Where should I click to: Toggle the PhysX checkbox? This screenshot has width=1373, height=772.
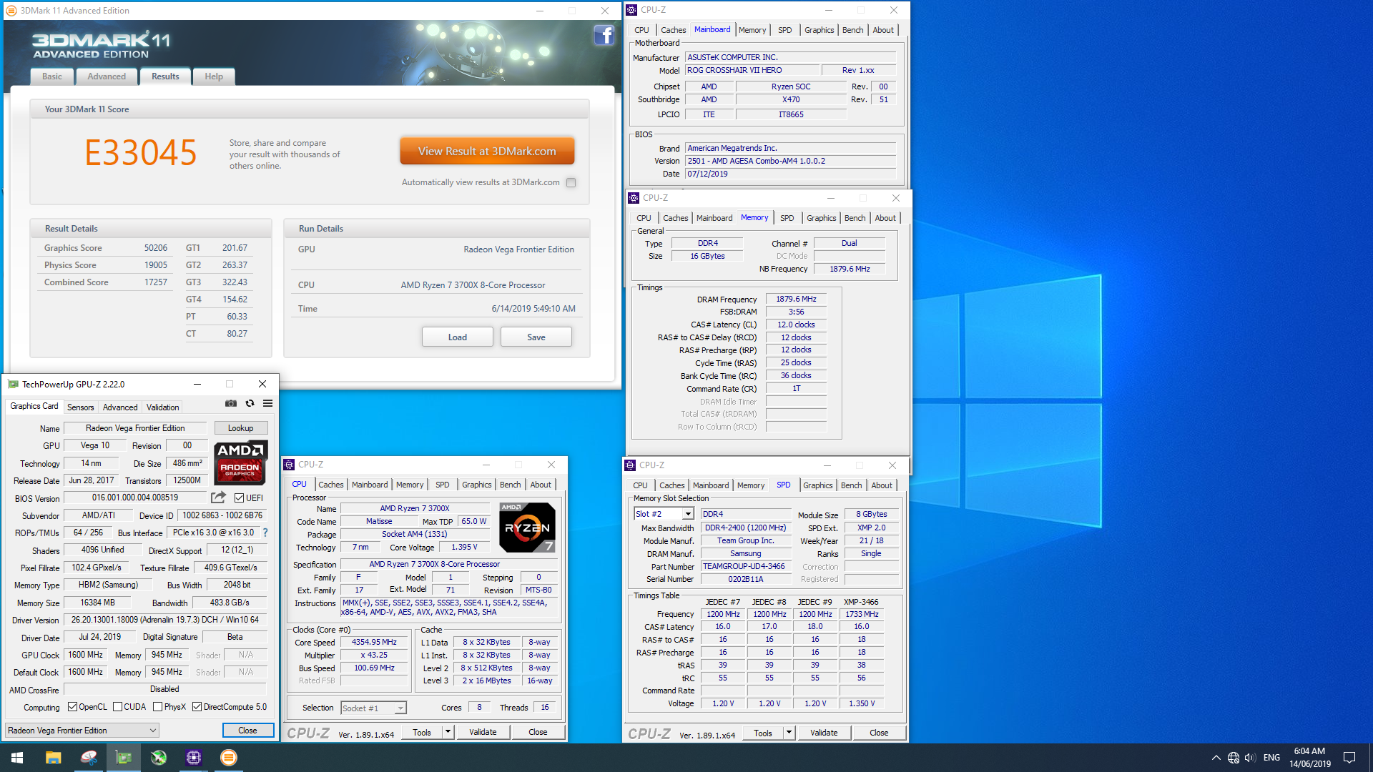point(157,707)
